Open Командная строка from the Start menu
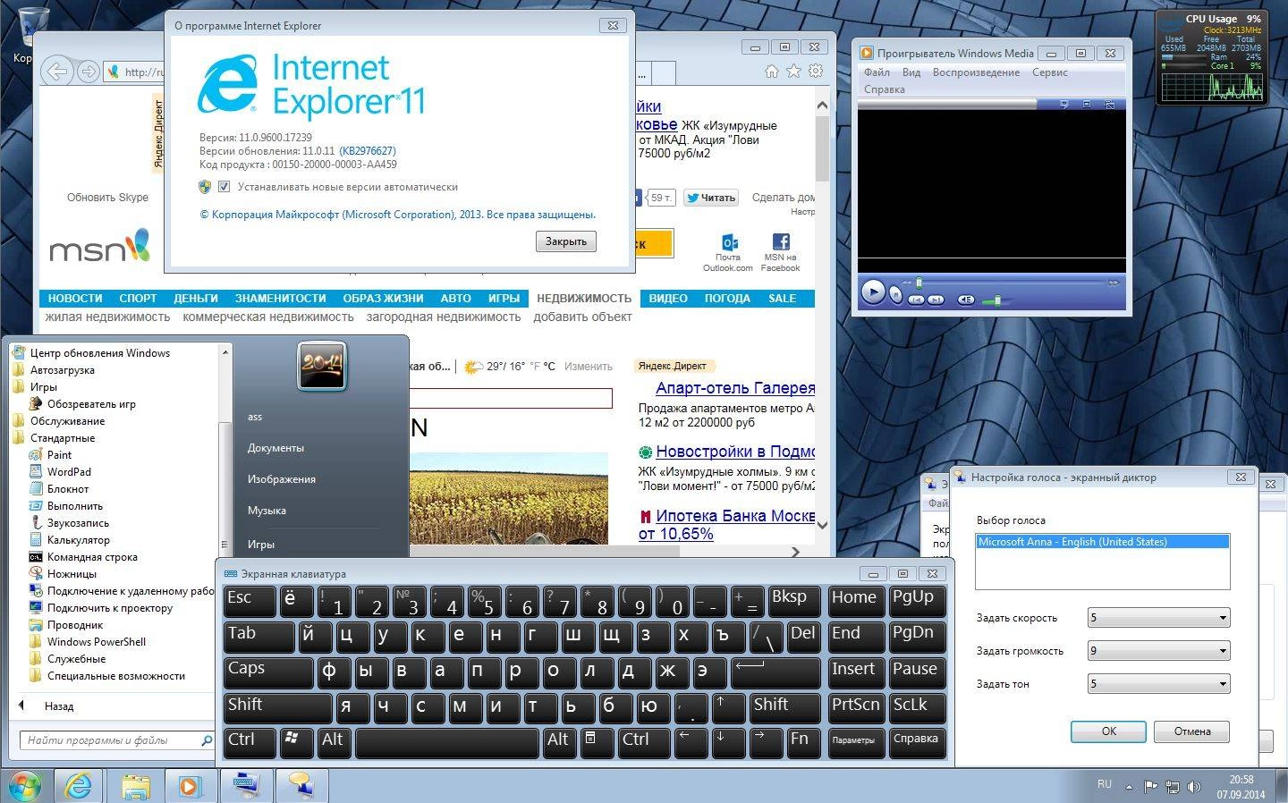Screen dimensions: 1288x803 point(92,556)
